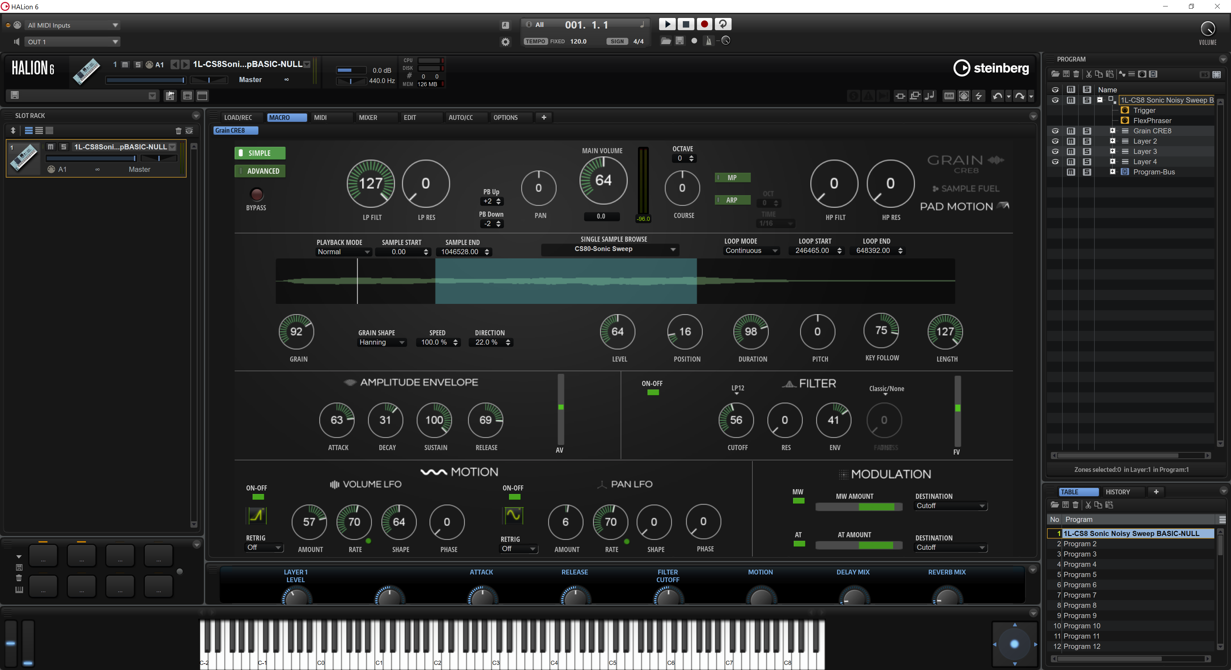
Task: Hide Layer 2 using eye icon
Action: coord(1055,141)
